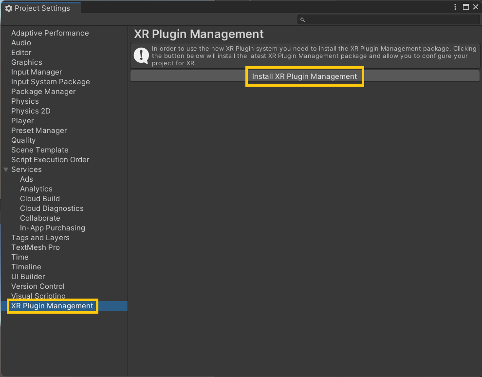Open Timeline settings
Screen dimensions: 482x377
pos(26,267)
